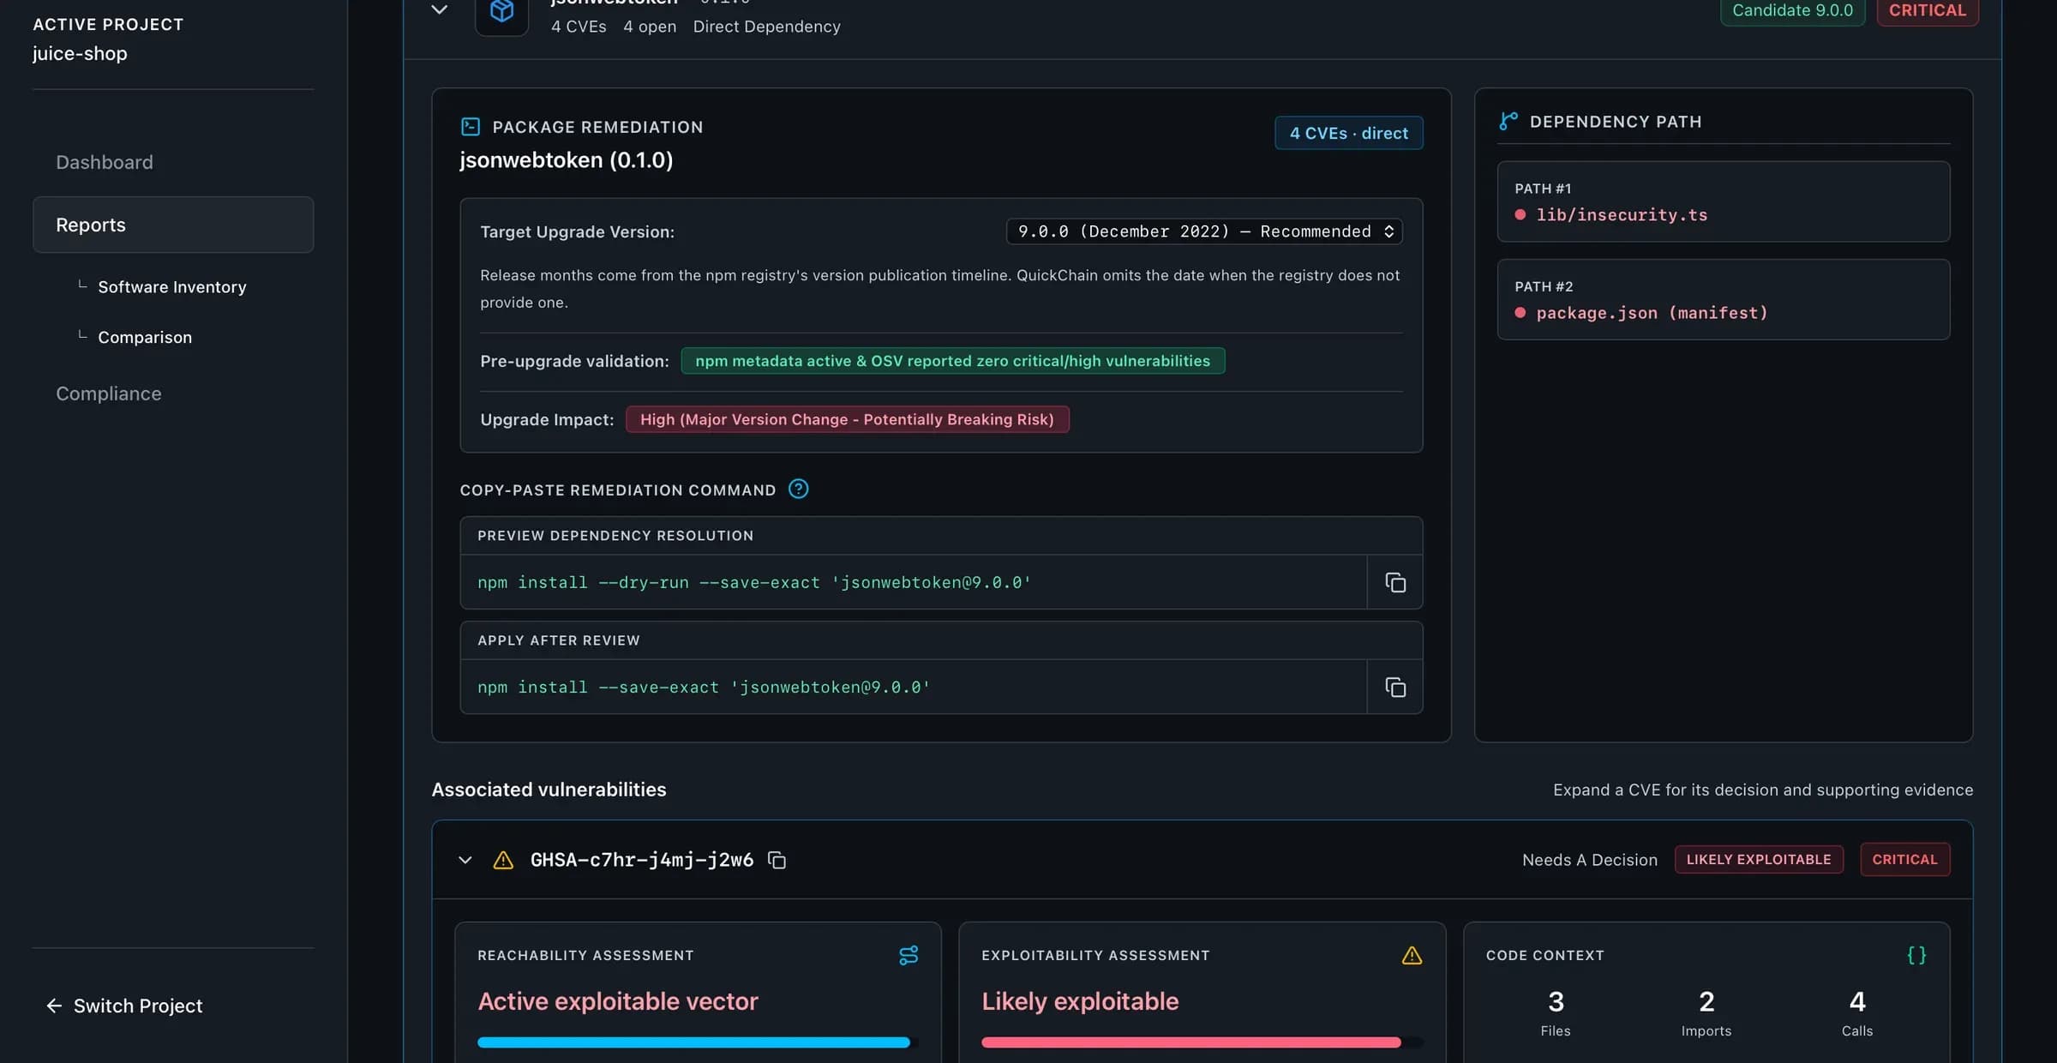Viewport: 2057px width, 1063px height.
Task: Go to the Compliance section
Action: click(109, 393)
